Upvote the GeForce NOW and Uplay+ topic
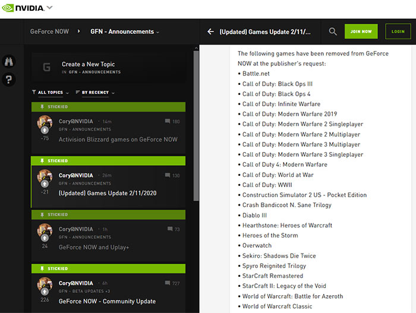416x313 pixels. click(x=45, y=238)
